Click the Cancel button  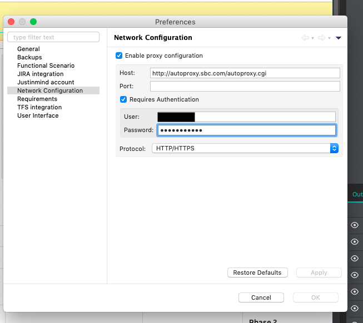[261, 297]
